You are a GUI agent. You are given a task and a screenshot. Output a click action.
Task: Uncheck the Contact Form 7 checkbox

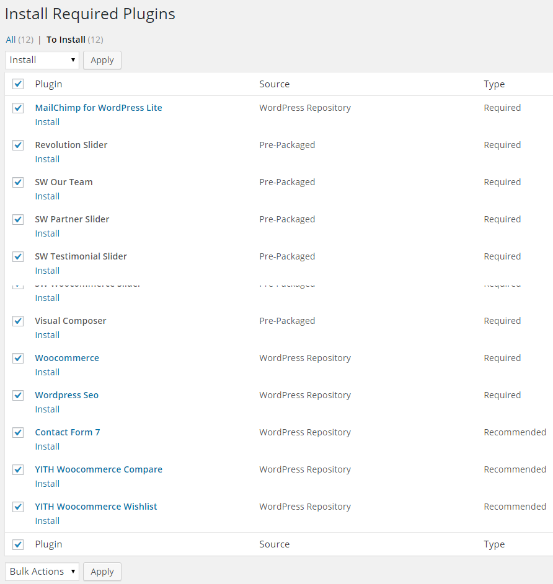tap(18, 432)
